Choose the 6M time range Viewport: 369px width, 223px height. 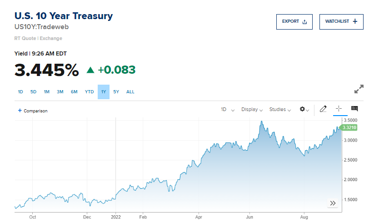point(74,92)
